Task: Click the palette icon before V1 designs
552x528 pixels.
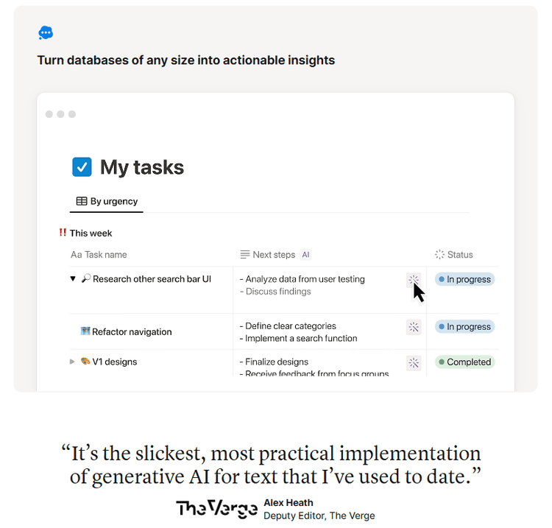Action: point(85,362)
